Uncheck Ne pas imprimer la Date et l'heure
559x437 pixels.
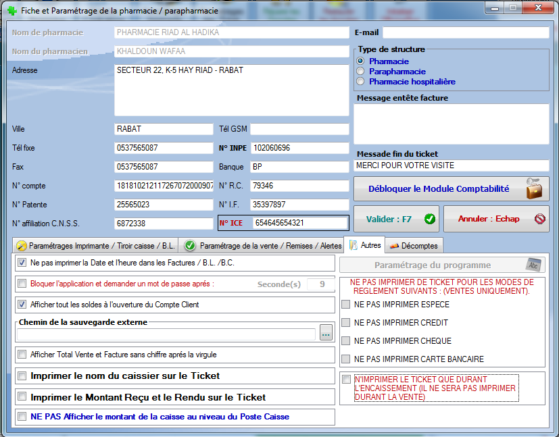(22, 262)
